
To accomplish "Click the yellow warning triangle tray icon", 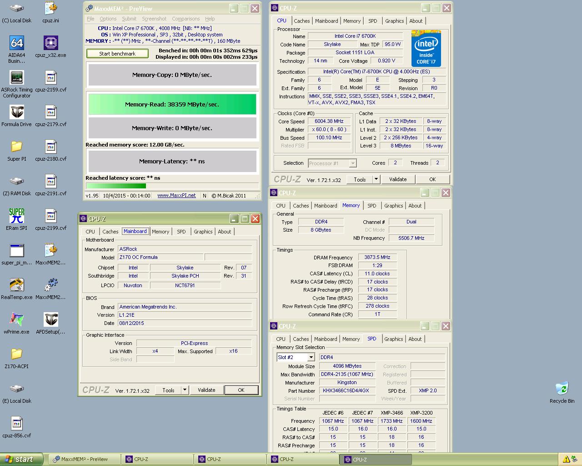I will click(567, 460).
